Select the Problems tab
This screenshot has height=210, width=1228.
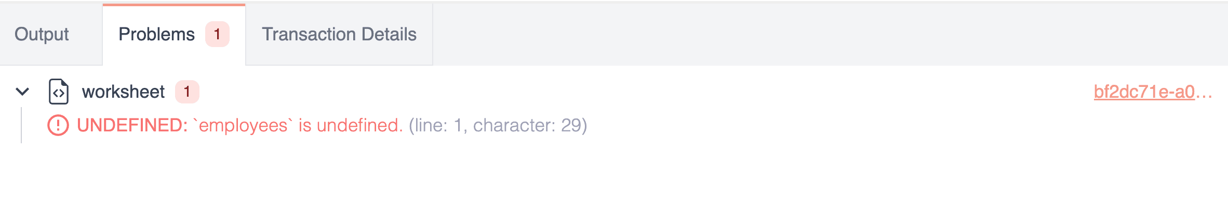pyautogui.click(x=156, y=34)
